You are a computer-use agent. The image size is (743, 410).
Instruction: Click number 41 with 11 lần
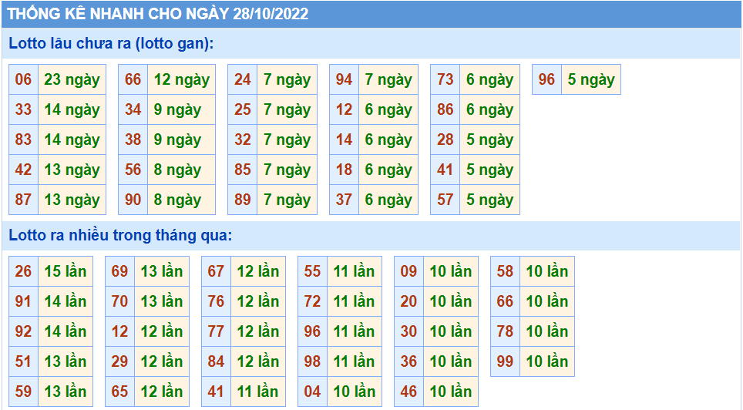pyautogui.click(x=216, y=392)
